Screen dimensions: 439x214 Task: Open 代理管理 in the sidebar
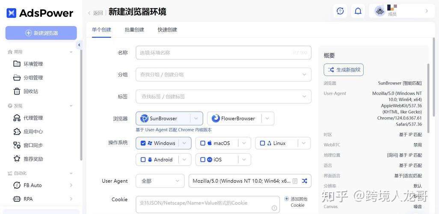pos(28,118)
